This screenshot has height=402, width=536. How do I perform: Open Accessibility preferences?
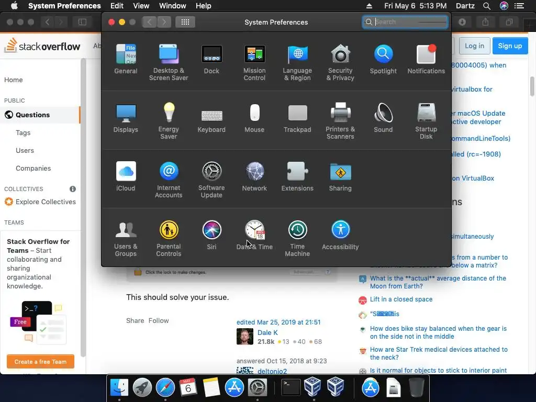pyautogui.click(x=340, y=235)
